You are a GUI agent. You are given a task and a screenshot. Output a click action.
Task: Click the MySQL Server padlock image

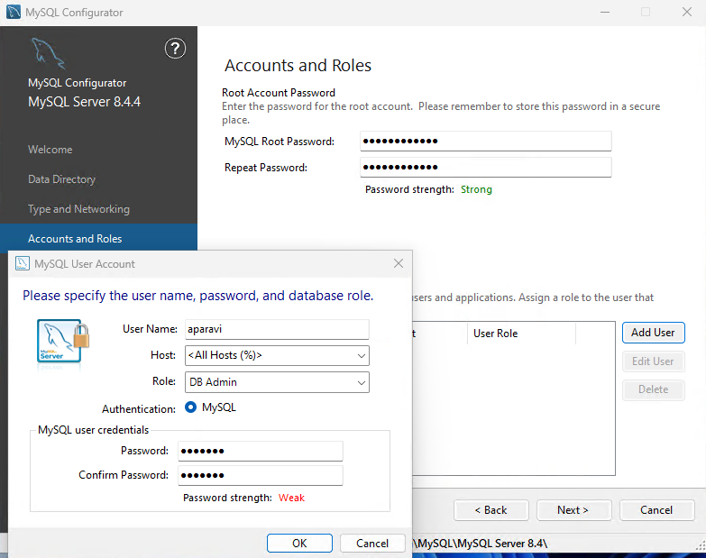coord(63,341)
